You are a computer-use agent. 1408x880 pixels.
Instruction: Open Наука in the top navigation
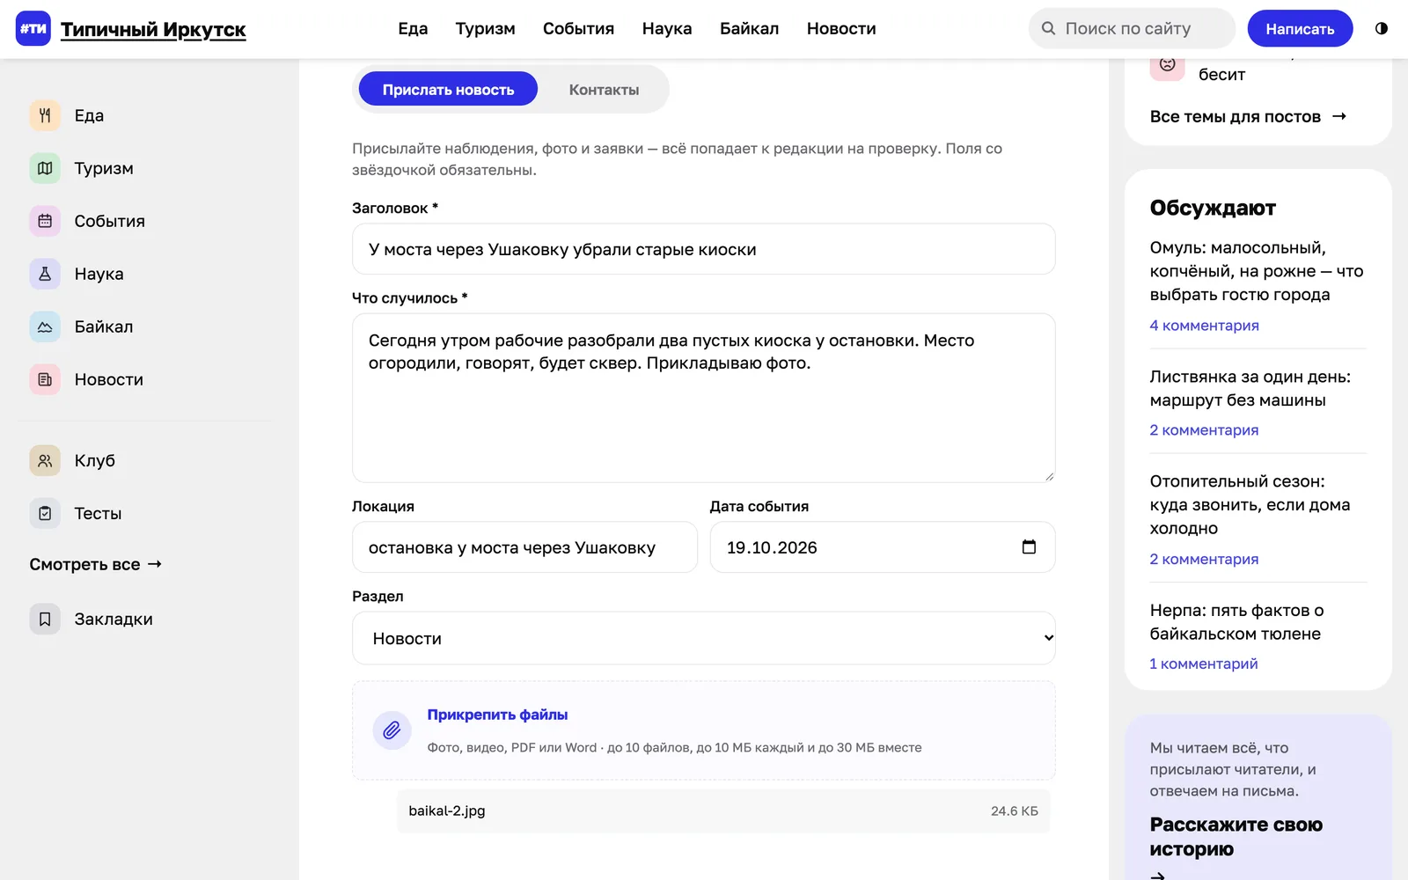(x=667, y=28)
